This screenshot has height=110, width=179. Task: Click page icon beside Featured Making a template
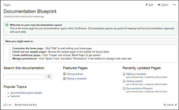64,78
